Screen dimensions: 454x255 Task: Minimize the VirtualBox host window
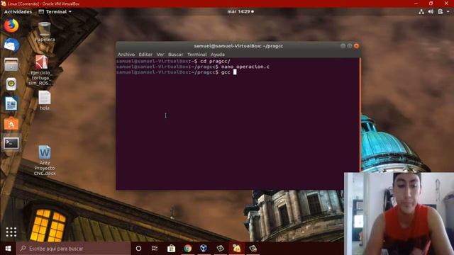click(416, 4)
